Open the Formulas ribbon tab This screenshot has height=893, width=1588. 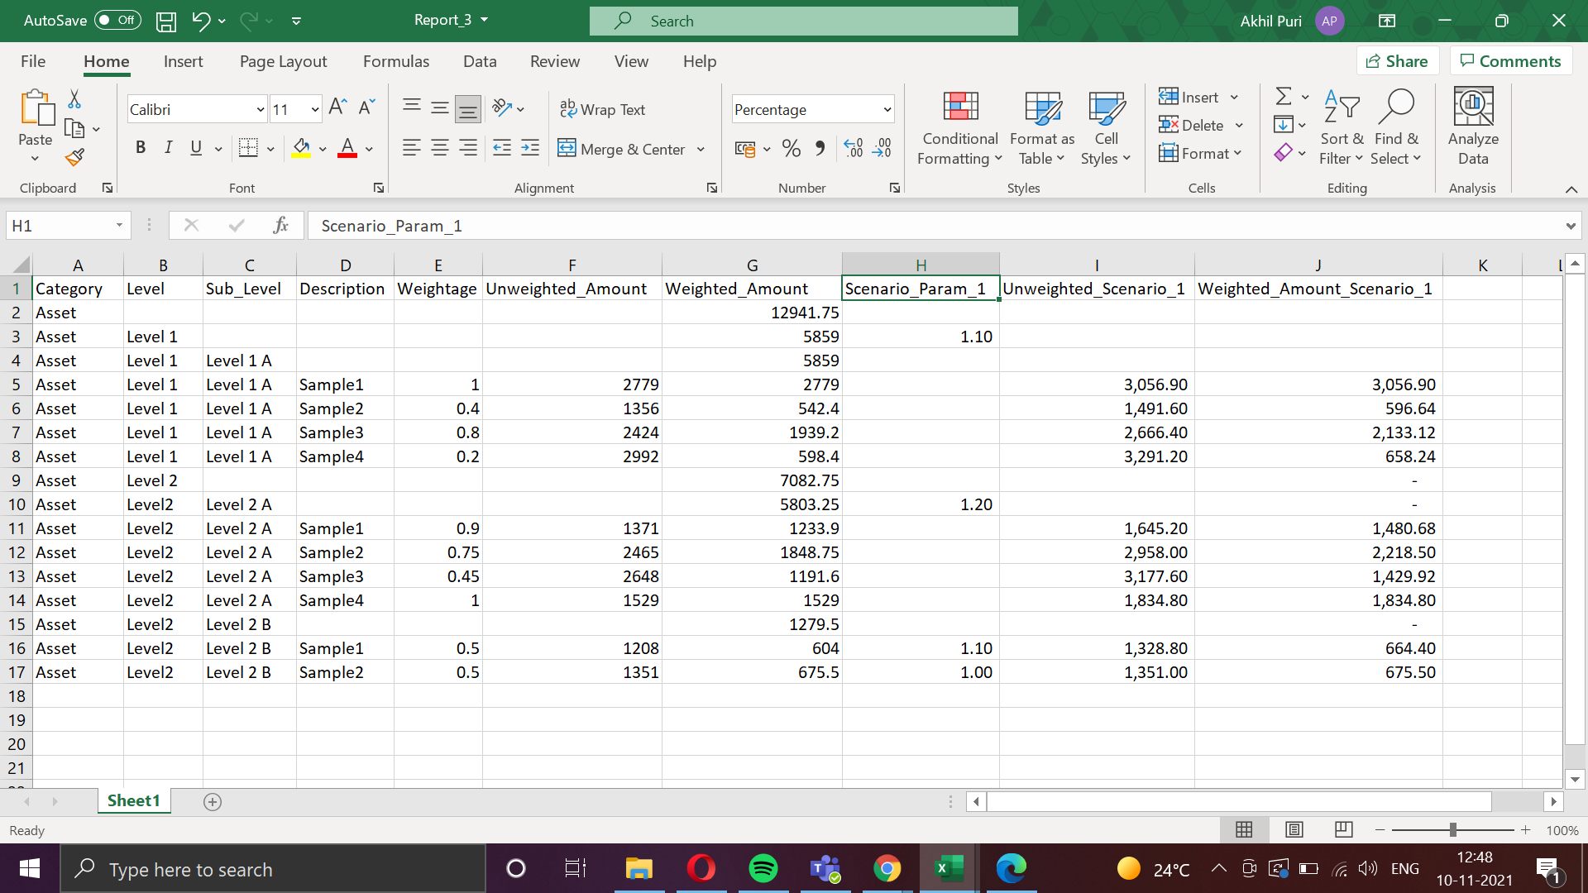[395, 61]
